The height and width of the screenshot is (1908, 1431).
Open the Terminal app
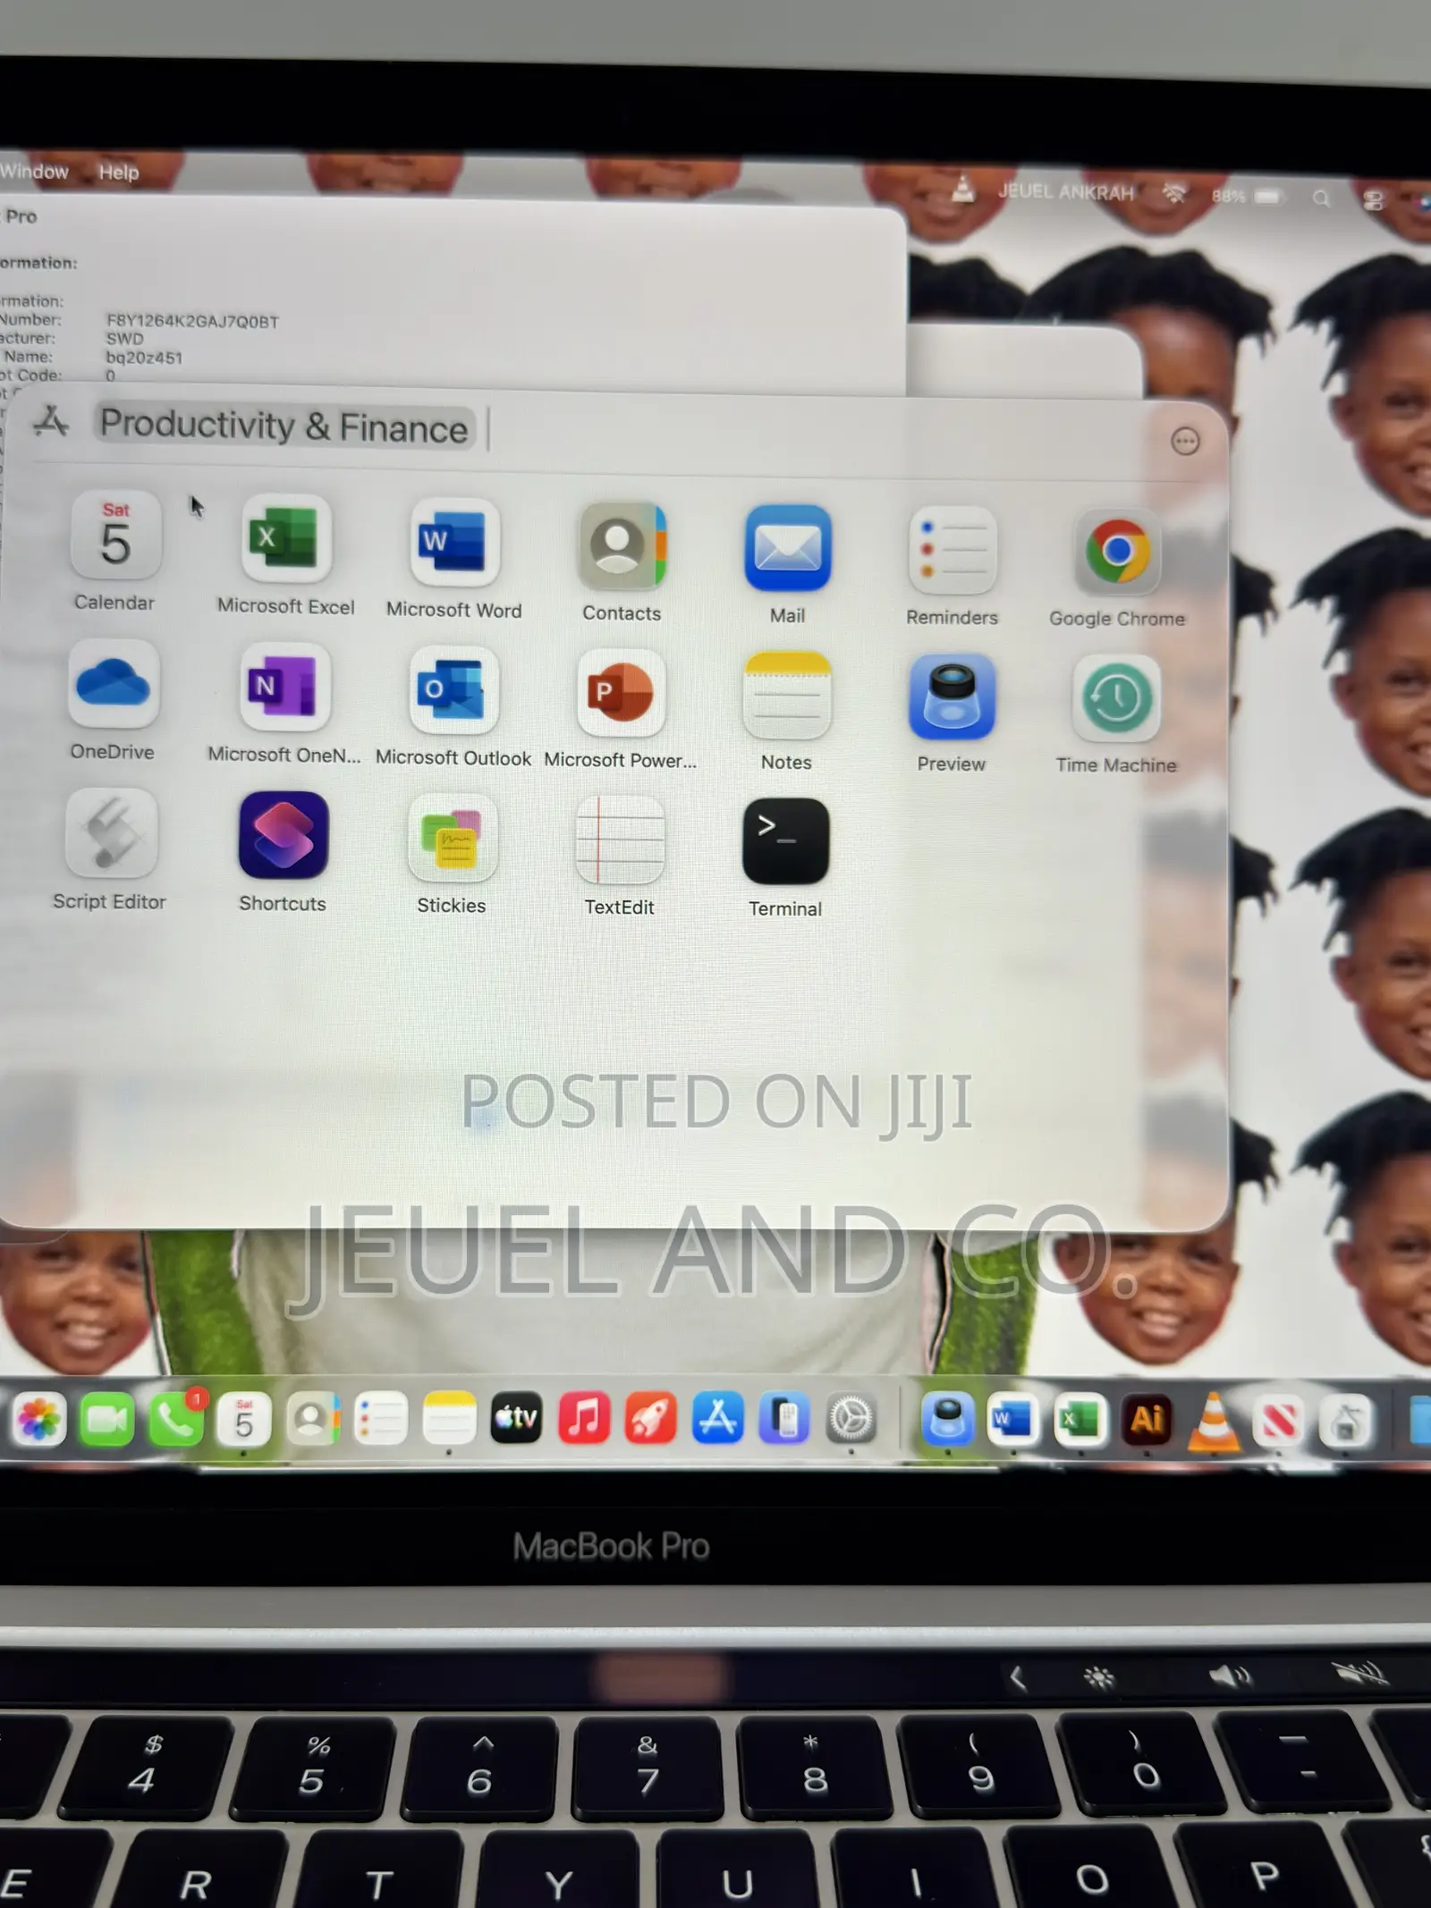point(785,842)
